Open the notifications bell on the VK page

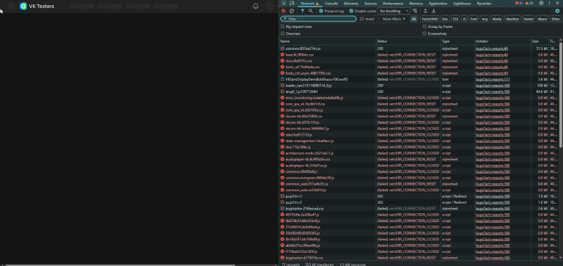(x=256, y=6)
